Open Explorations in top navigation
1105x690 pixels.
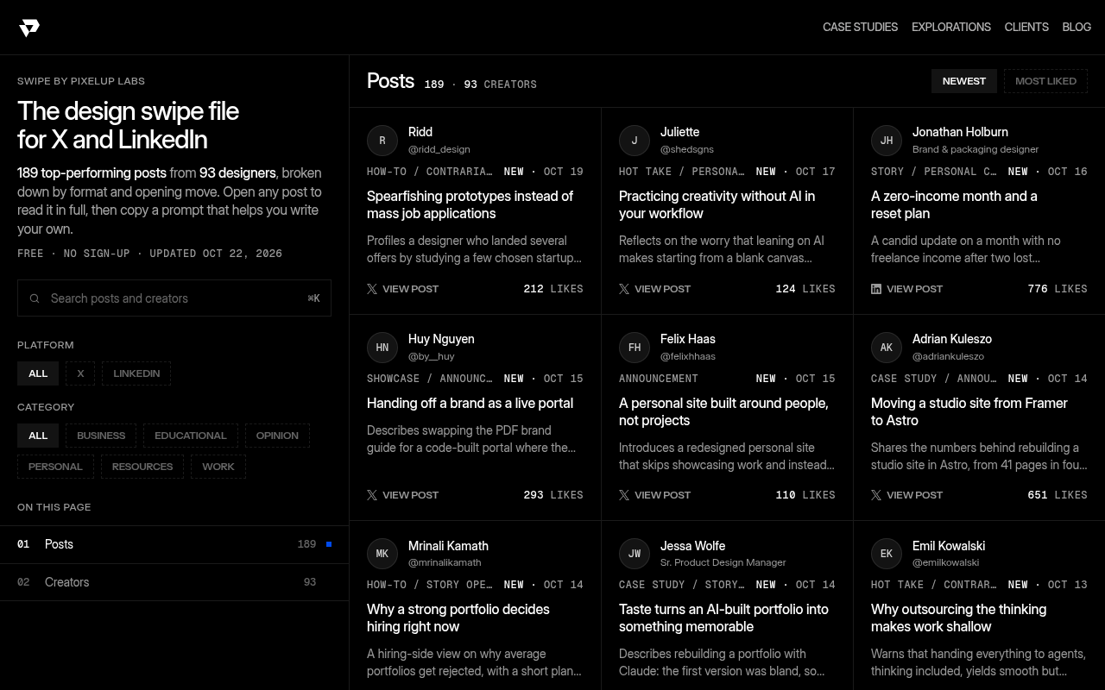click(951, 28)
